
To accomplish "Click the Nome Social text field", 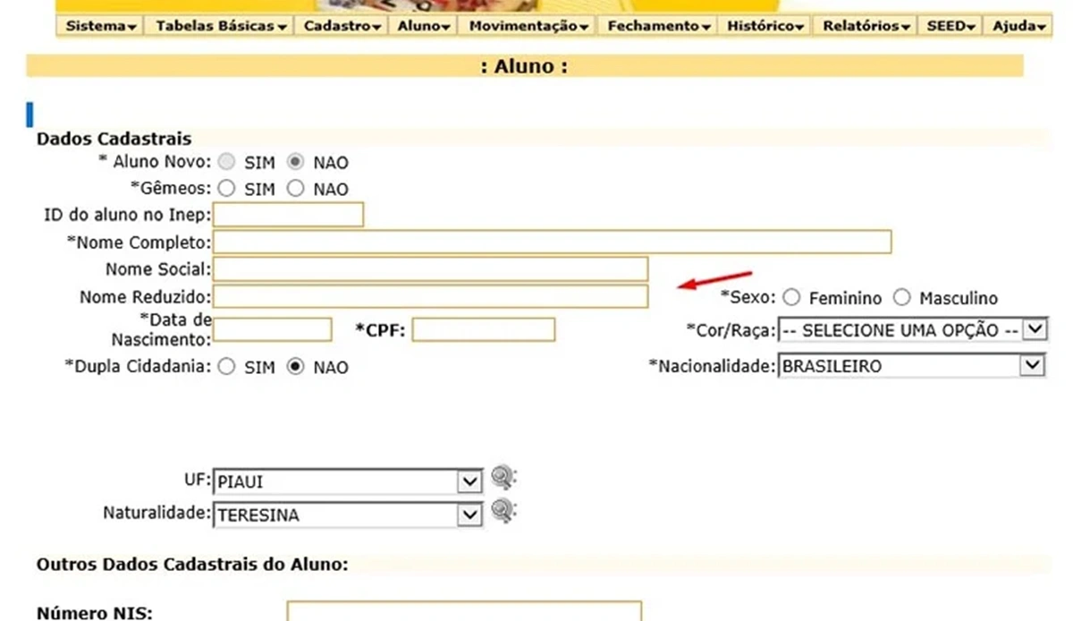I will click(x=430, y=269).
